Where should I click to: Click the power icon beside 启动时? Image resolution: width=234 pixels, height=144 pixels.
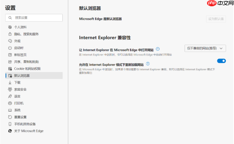10,48
